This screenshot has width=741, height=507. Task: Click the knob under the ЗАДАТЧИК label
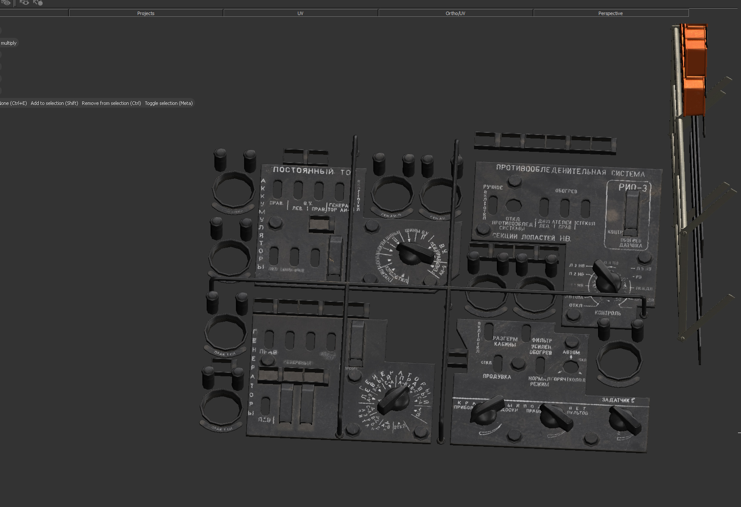(x=624, y=419)
